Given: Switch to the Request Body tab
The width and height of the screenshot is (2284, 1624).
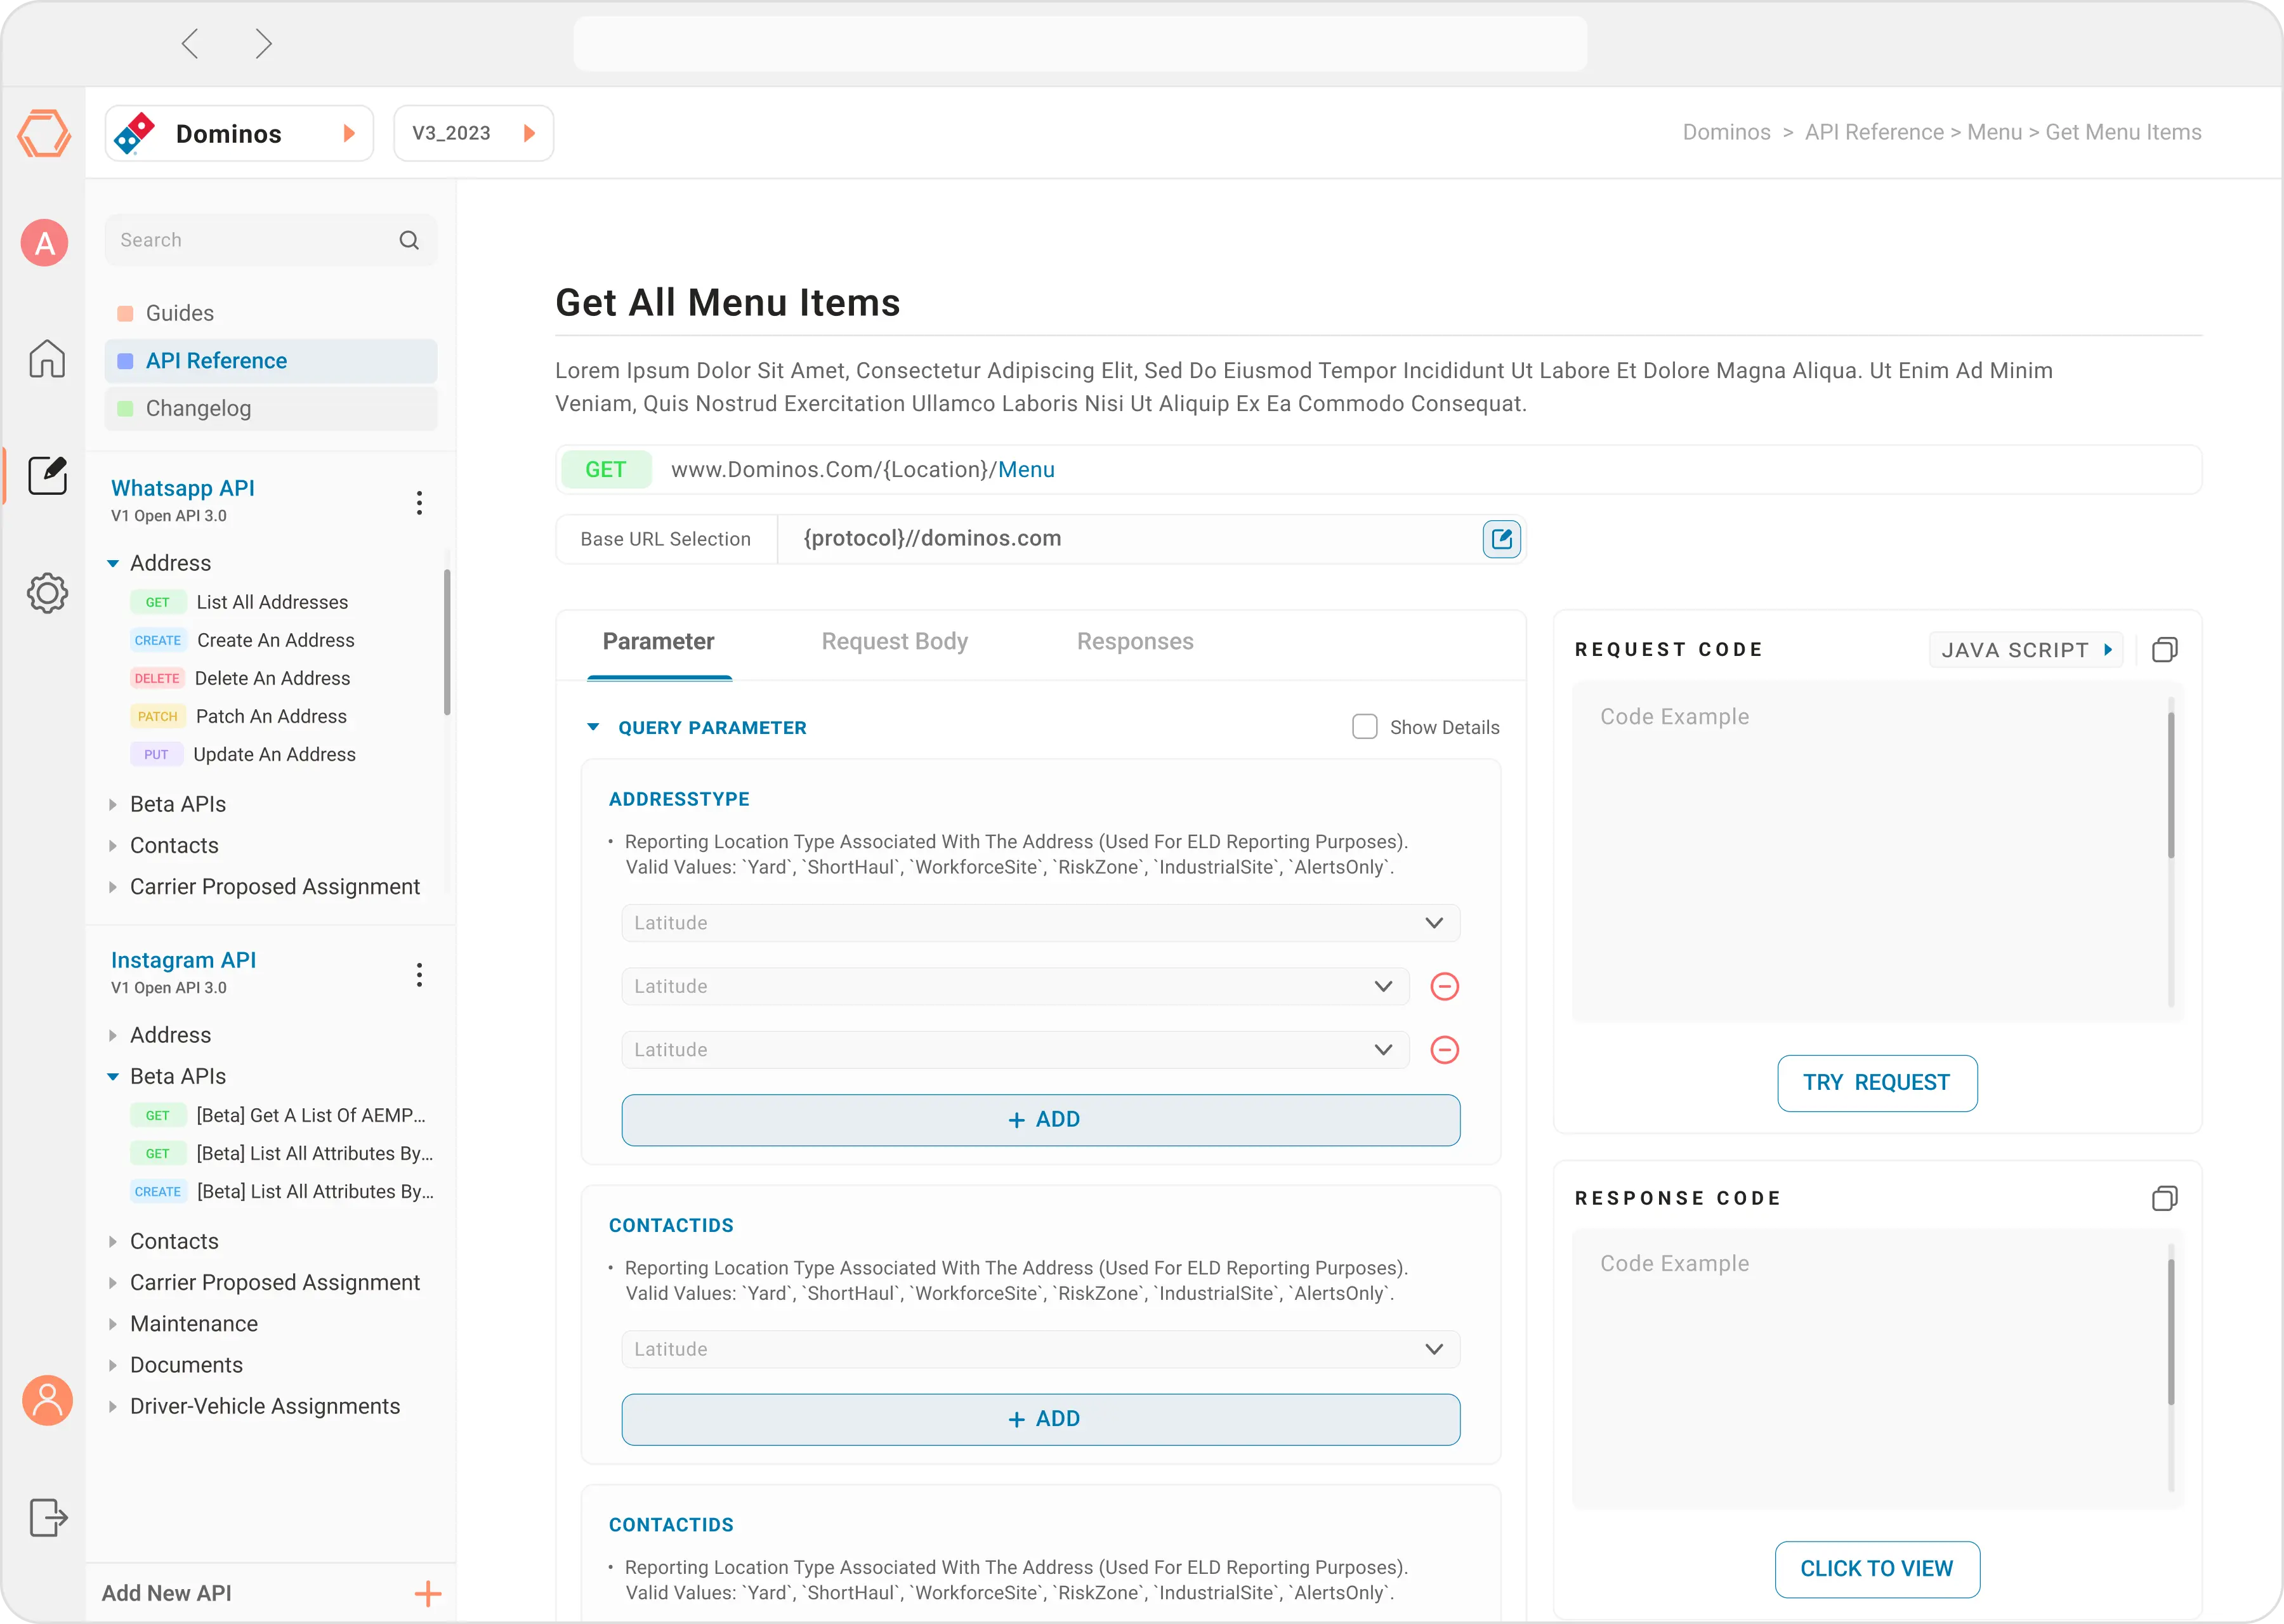Looking at the screenshot, I should pyautogui.click(x=894, y=641).
